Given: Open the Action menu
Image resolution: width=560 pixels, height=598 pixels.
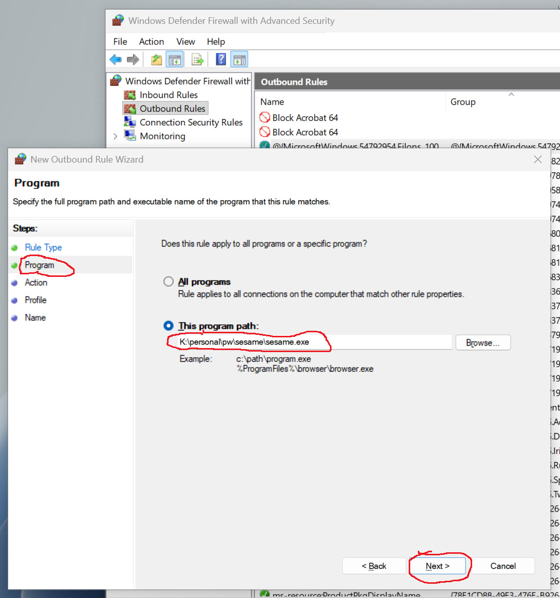Looking at the screenshot, I should [x=151, y=42].
